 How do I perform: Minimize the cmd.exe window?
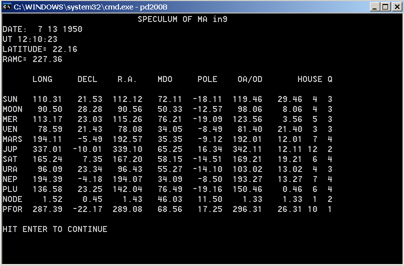pos(374,7)
